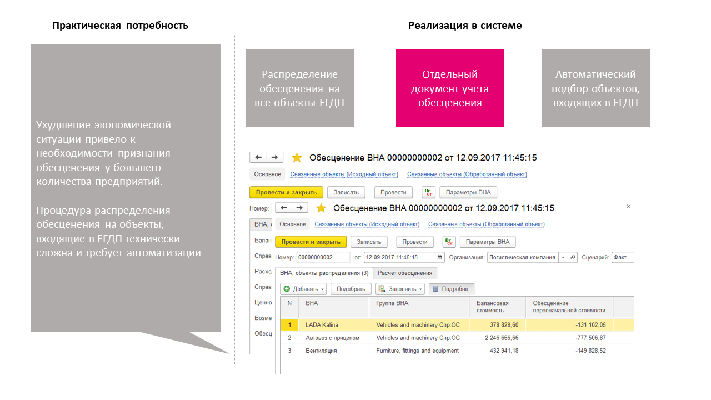Close the front document window with the X

(629, 206)
